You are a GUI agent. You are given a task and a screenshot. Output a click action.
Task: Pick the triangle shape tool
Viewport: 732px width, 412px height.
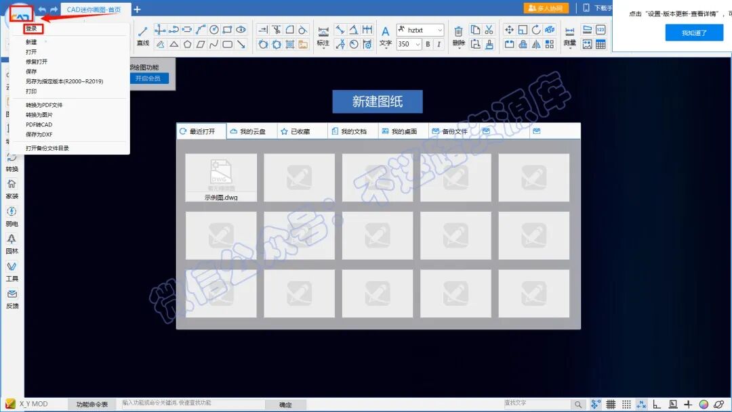(x=174, y=44)
